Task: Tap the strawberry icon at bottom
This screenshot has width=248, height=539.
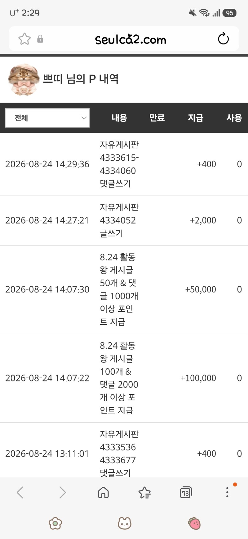Action: tap(194, 523)
